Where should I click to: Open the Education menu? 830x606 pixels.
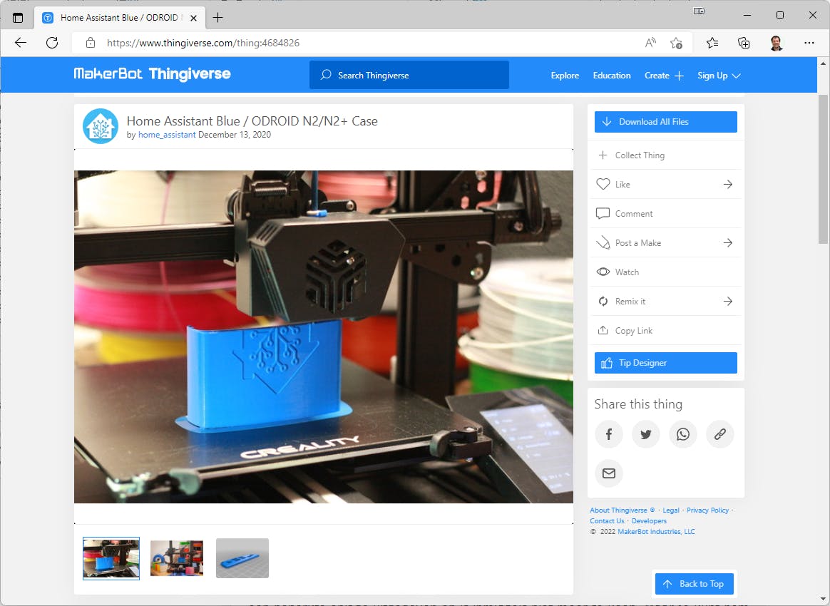612,76
